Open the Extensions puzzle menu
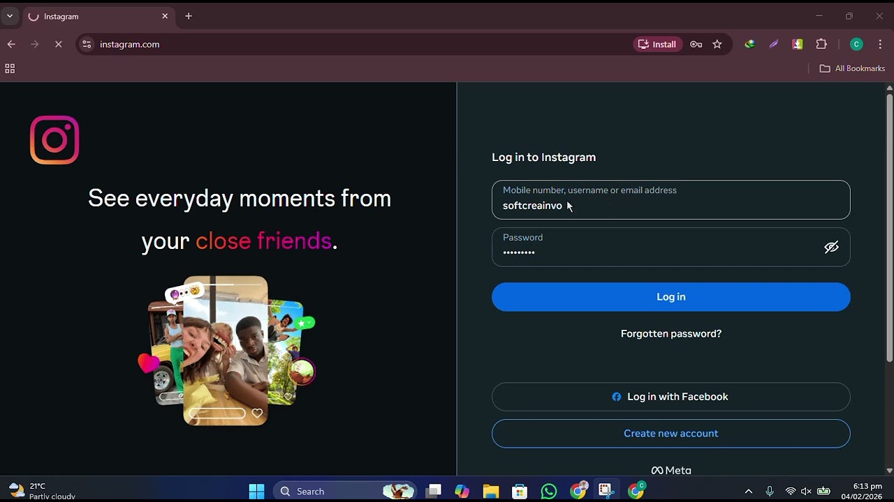 click(821, 44)
